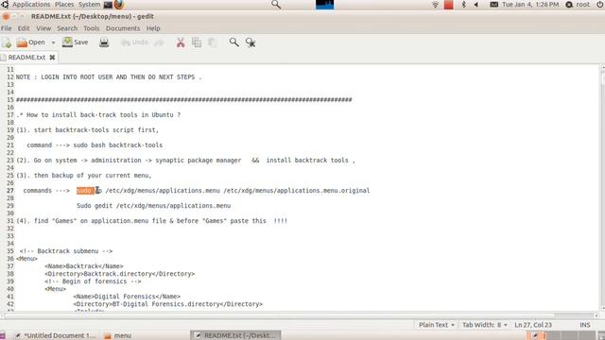
Task: Click line 35 Backtrack submenu comment
Action: [x=66, y=251]
